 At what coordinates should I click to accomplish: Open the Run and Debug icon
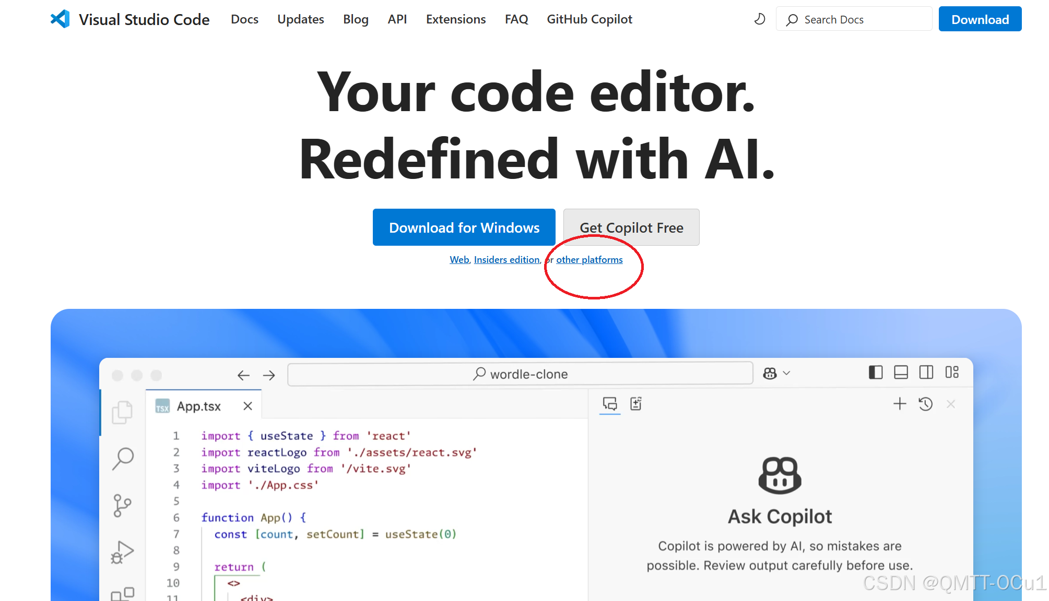(x=122, y=552)
